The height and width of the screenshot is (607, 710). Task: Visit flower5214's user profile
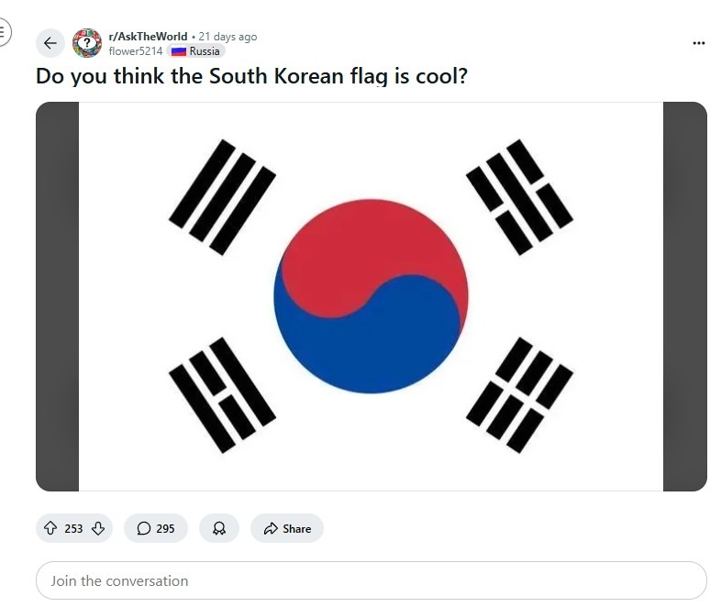135,51
